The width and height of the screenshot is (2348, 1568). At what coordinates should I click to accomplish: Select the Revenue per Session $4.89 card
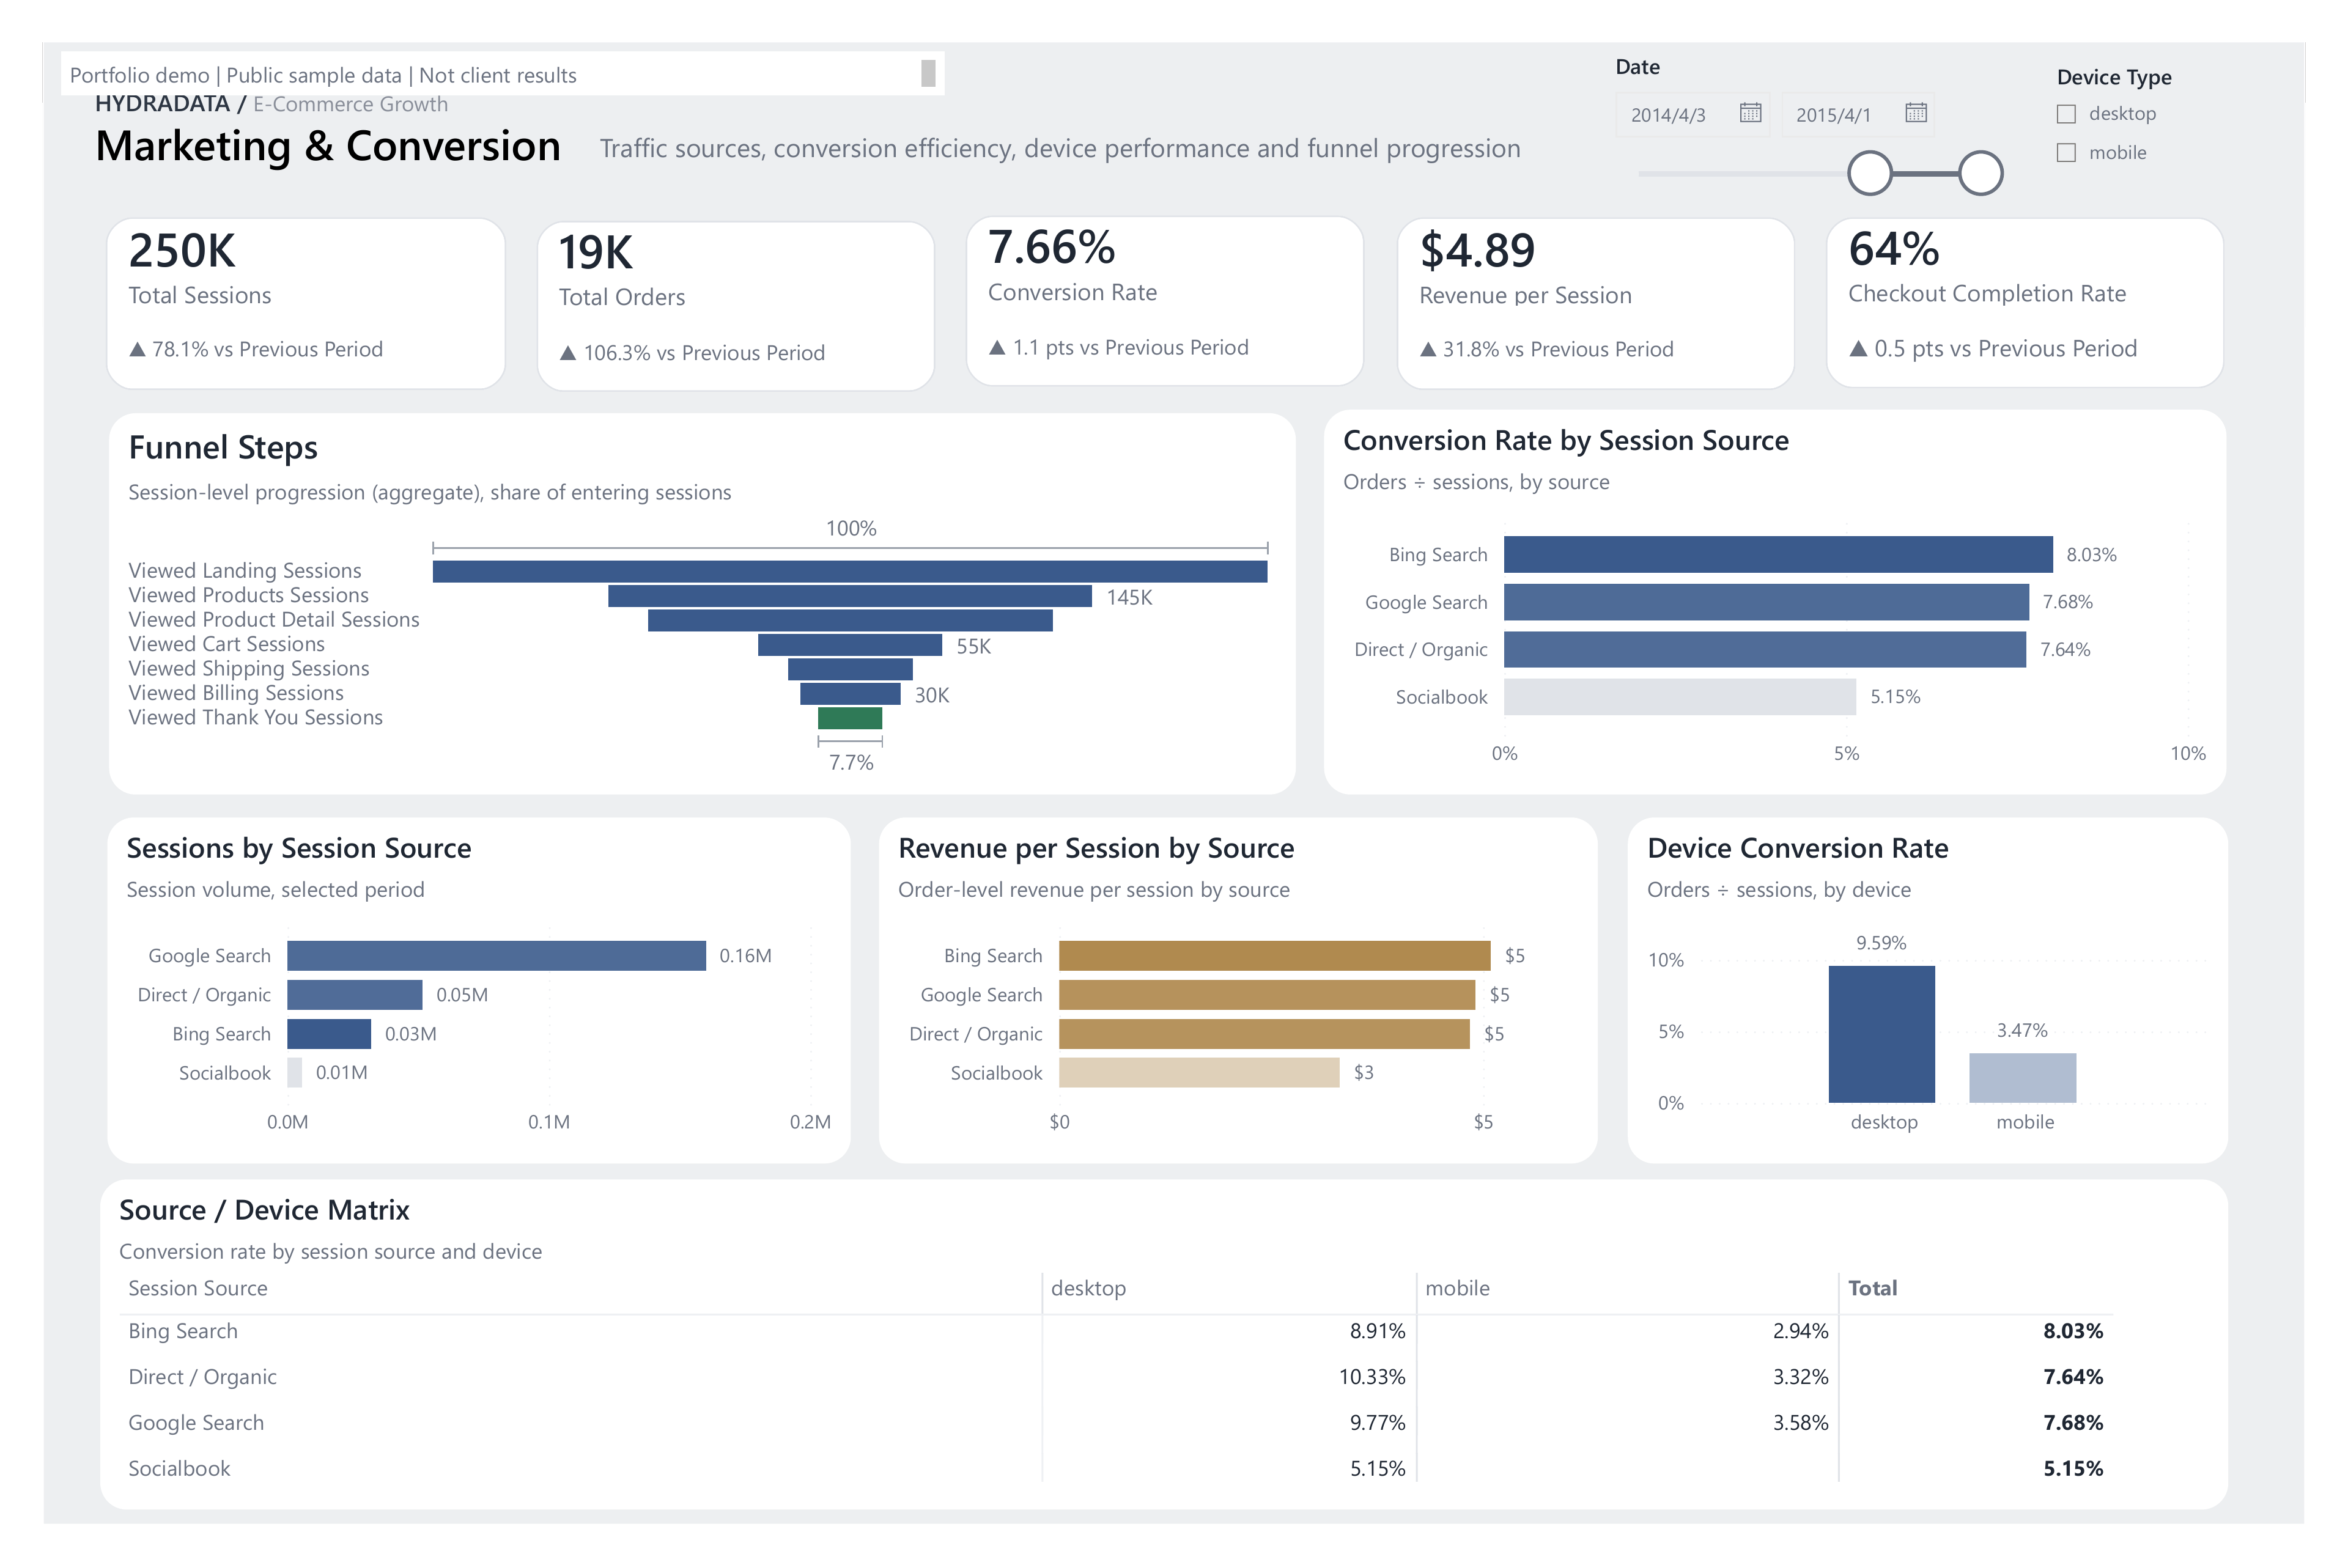[1595, 303]
